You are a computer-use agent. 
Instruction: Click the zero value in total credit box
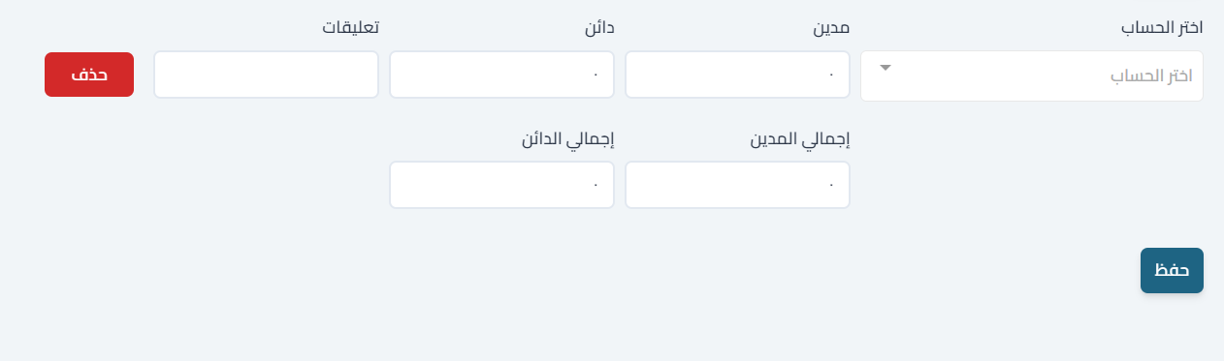596,185
